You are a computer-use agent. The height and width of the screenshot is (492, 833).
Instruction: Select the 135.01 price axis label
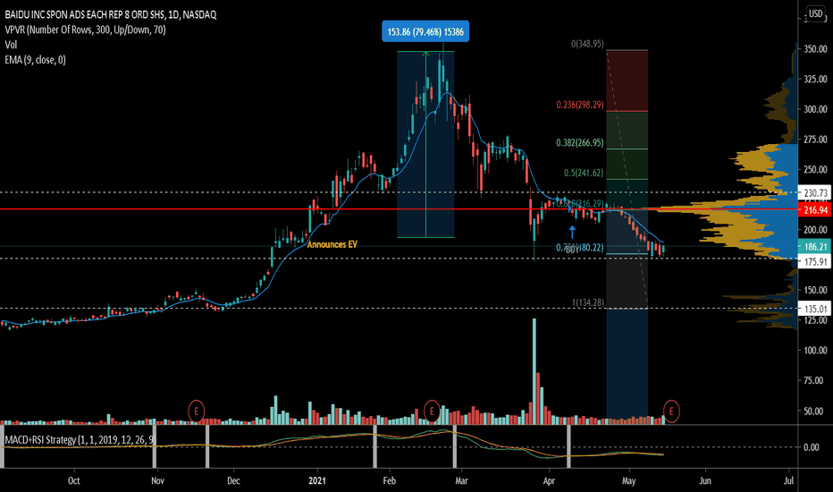pyautogui.click(x=815, y=309)
